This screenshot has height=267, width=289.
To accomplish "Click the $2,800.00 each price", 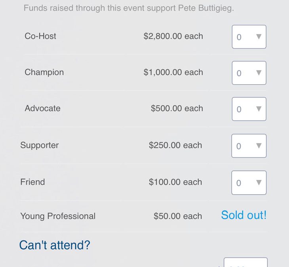I will [173, 36].
